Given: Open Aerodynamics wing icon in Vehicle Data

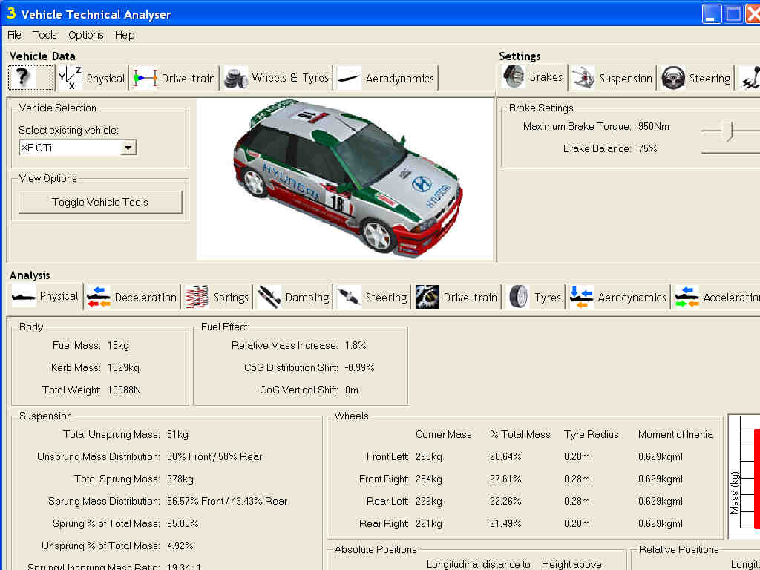Looking at the screenshot, I should coord(349,78).
